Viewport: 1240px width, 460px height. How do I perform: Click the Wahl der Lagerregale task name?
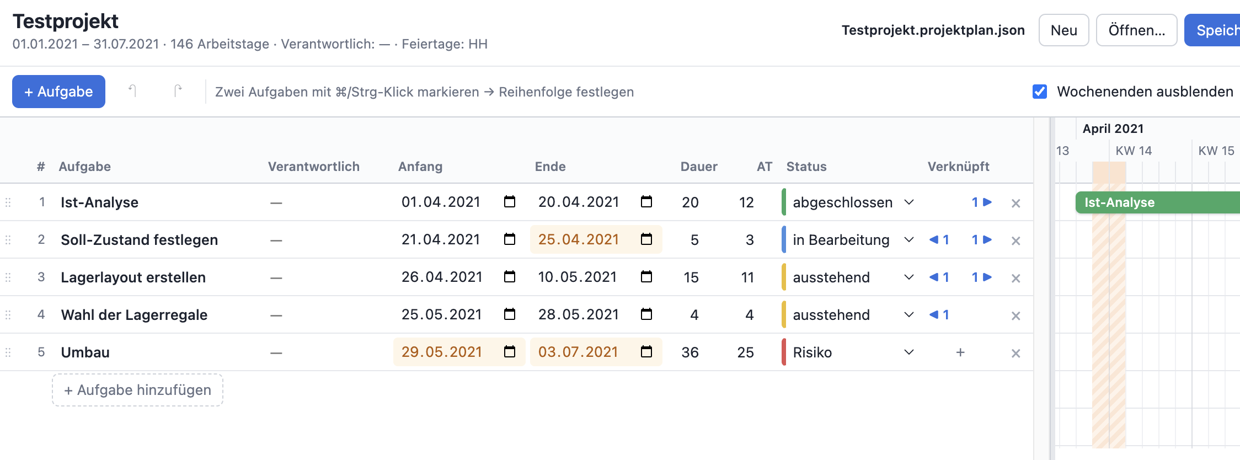pos(134,315)
